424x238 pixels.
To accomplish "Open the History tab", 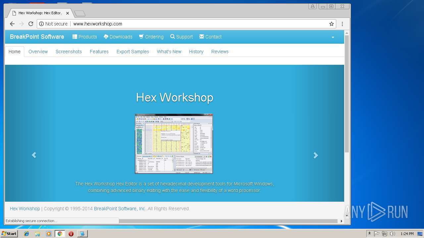I will [x=196, y=52].
